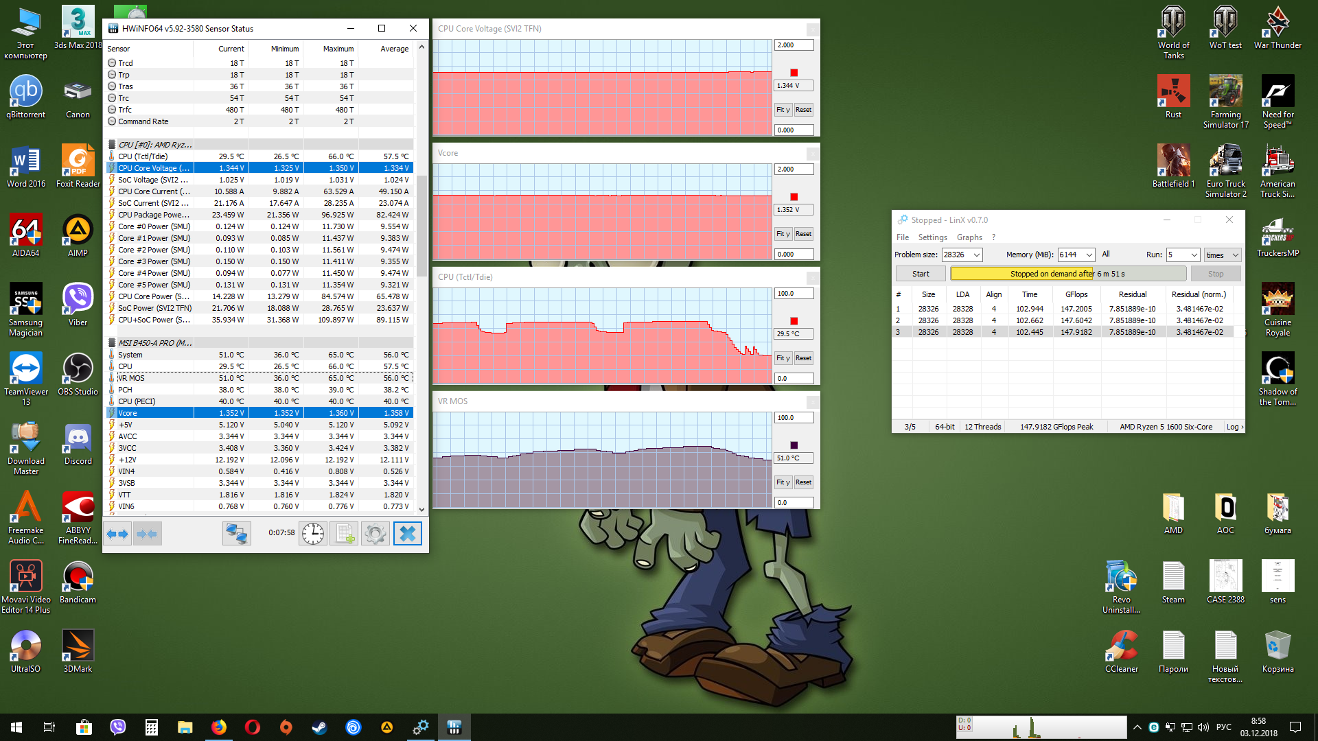Click the blue X close sensors button
Viewport: 1318px width, 741px height.
pyautogui.click(x=407, y=534)
